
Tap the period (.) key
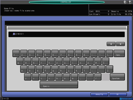point(90,77)
